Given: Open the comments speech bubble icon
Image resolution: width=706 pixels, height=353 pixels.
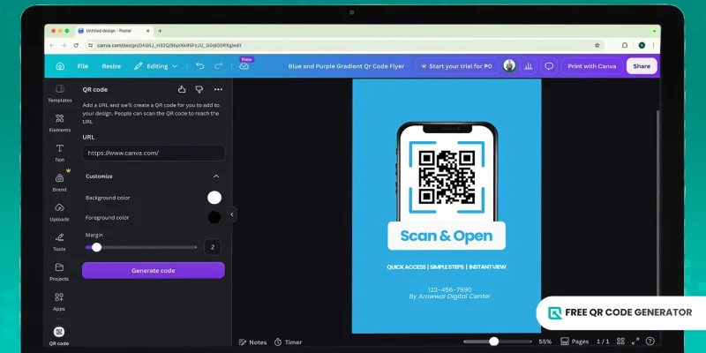Looking at the screenshot, I should coord(549,66).
